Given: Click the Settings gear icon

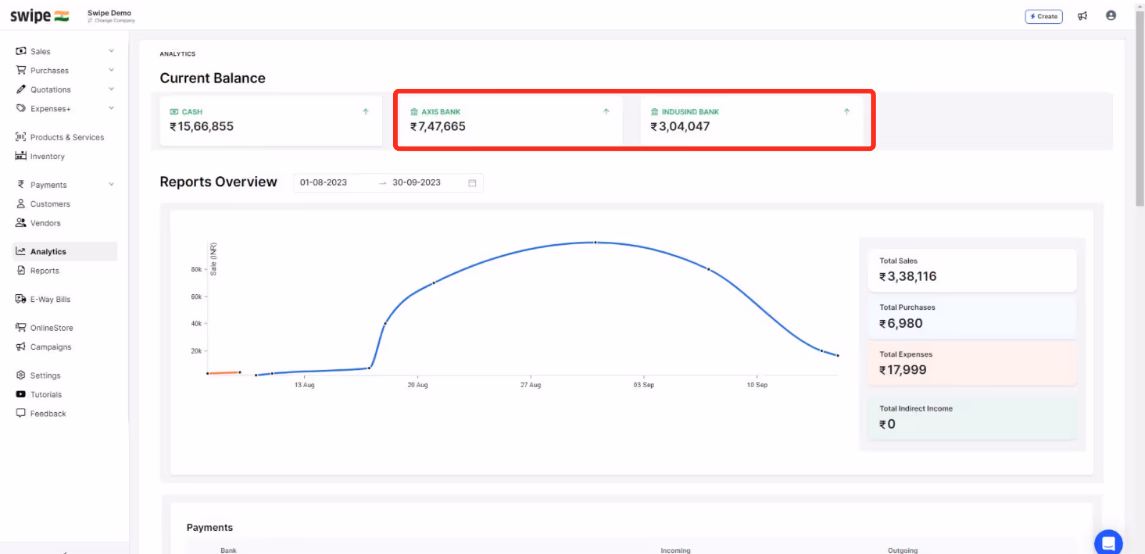Looking at the screenshot, I should 21,375.
